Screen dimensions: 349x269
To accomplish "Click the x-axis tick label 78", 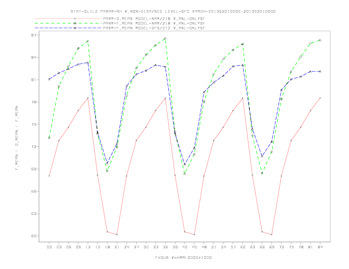I will tap(301, 247).
